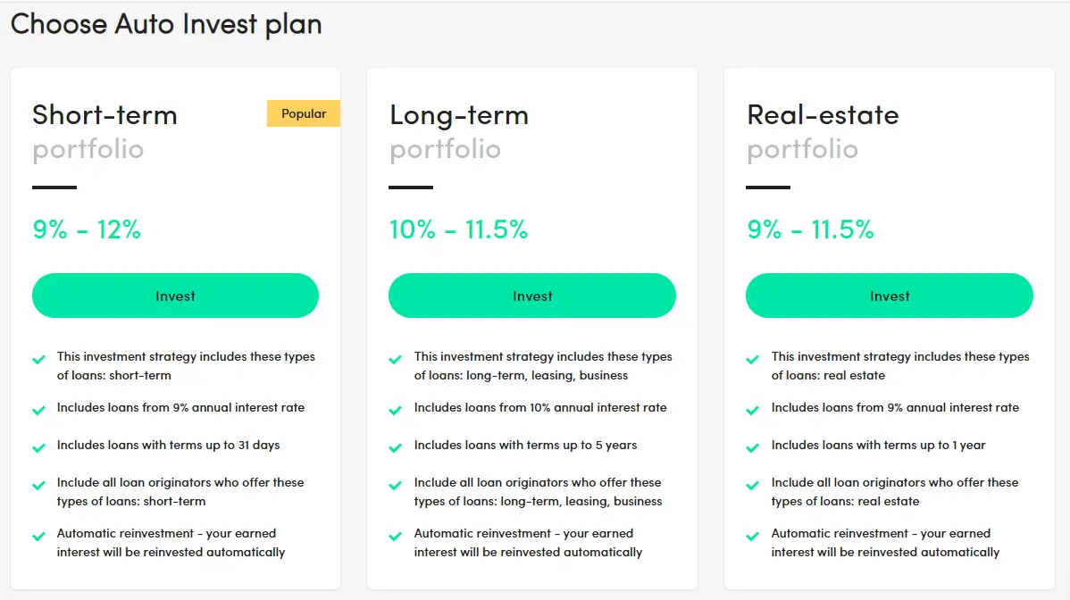
Task: Click checkmark beside short-term loan types
Action: click(x=39, y=359)
